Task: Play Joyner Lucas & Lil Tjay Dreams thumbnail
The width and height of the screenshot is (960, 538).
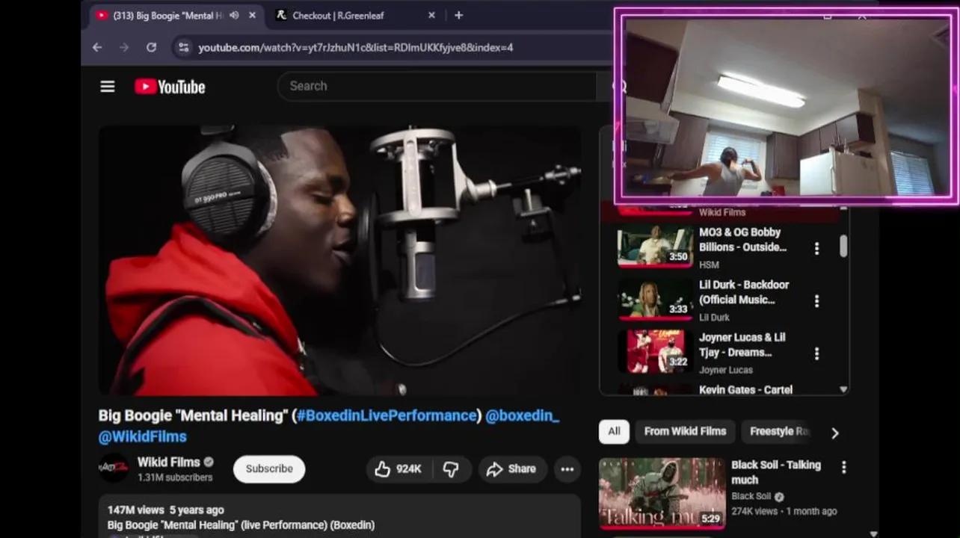Action: pyautogui.click(x=655, y=351)
